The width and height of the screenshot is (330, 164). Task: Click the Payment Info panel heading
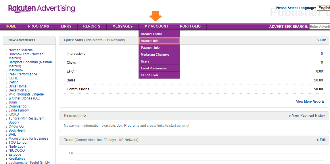point(75,116)
